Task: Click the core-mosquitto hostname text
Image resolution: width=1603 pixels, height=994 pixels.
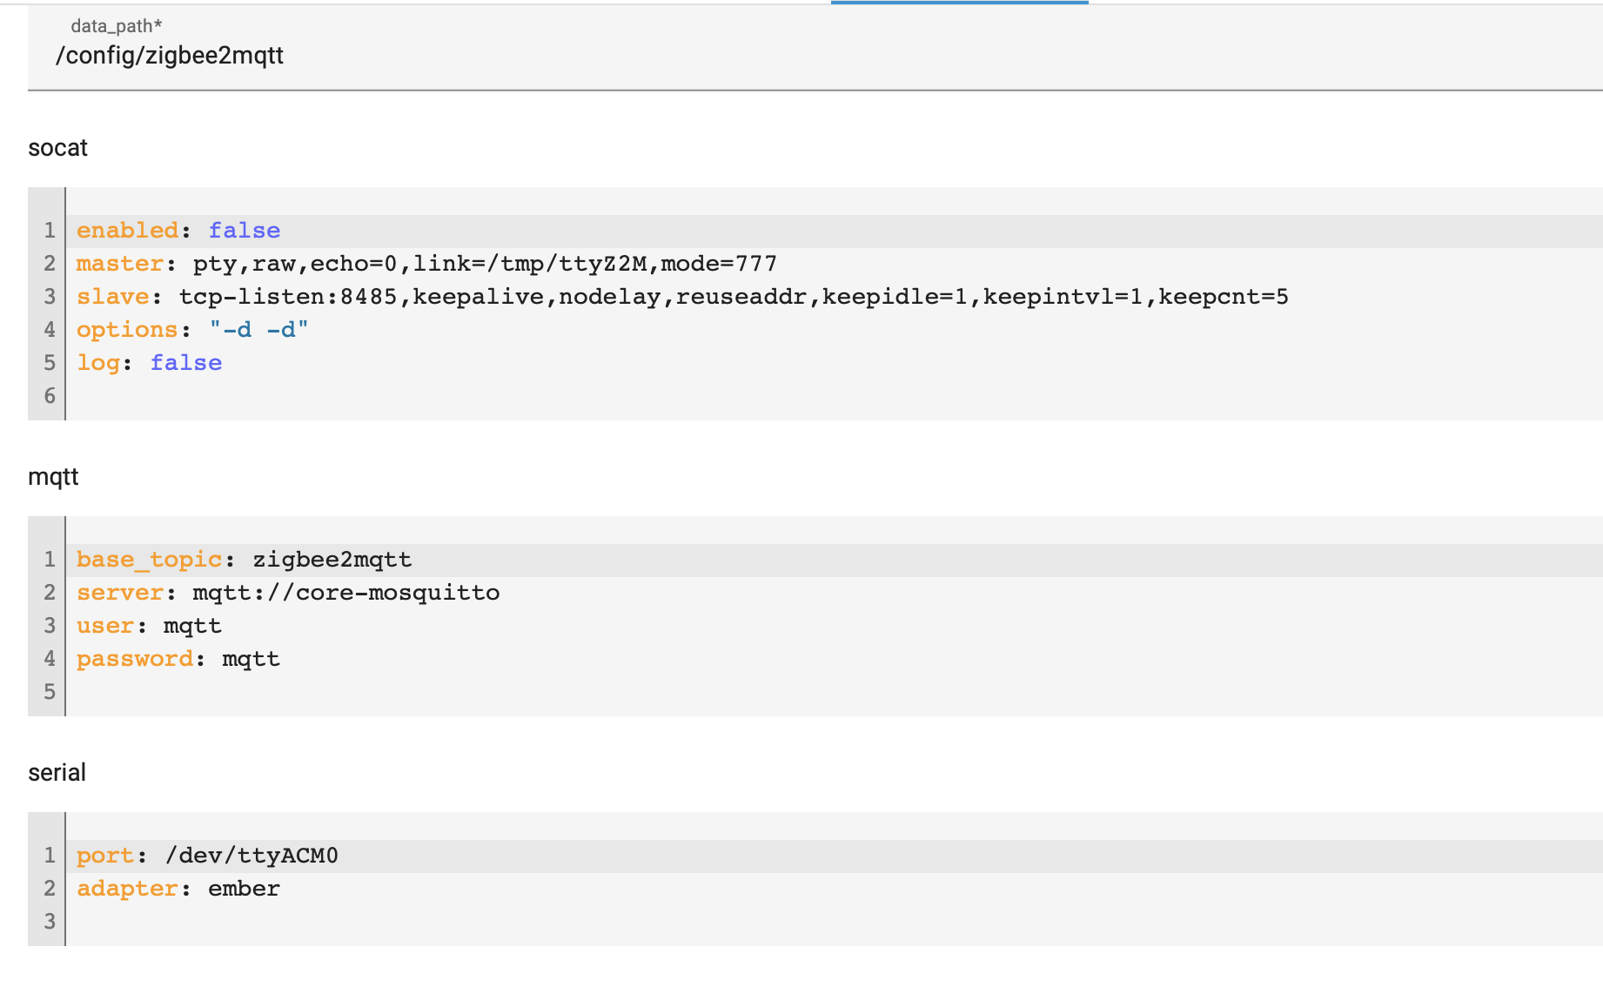Action: (x=398, y=593)
